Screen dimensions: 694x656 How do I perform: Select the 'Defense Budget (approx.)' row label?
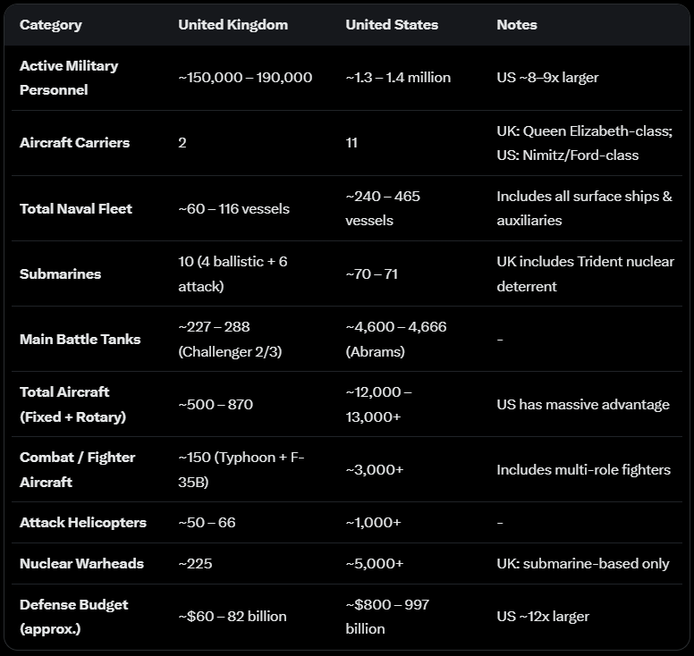pos(74,617)
